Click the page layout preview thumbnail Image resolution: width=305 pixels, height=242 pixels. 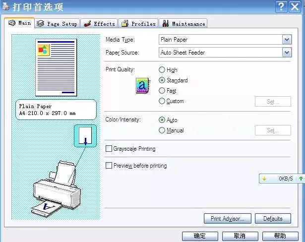[x=56, y=67]
